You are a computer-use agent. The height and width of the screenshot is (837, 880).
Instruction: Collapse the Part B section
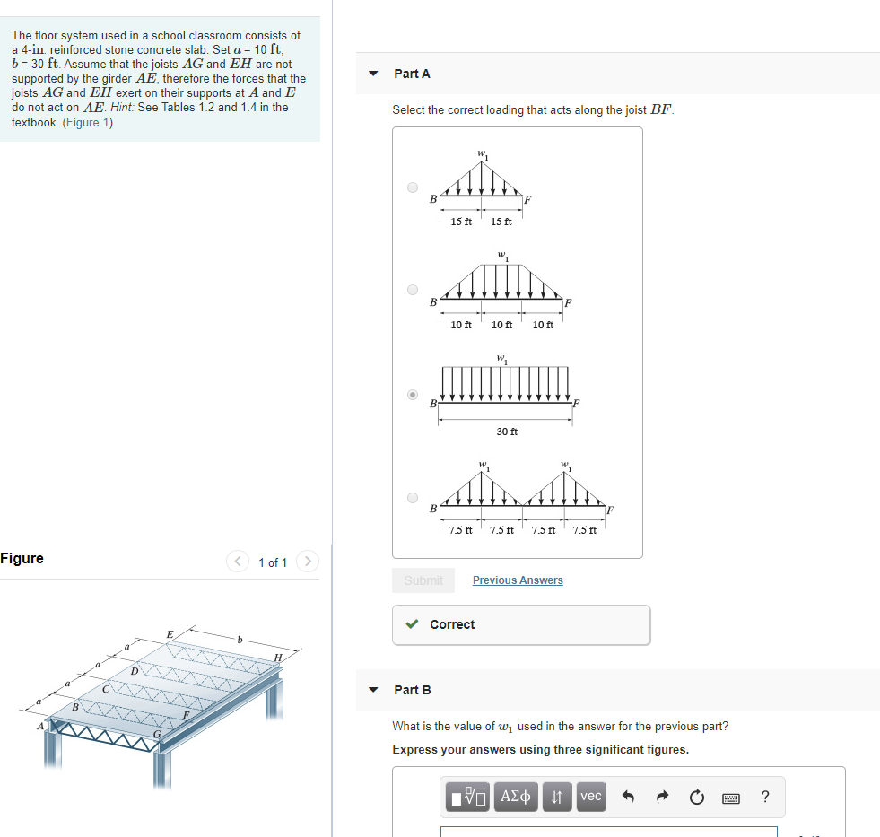[373, 690]
